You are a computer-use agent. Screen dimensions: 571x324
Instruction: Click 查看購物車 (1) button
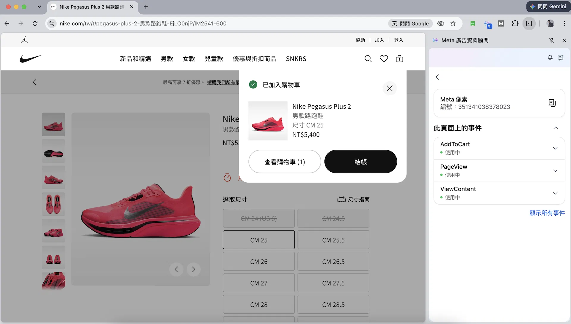[x=285, y=162]
